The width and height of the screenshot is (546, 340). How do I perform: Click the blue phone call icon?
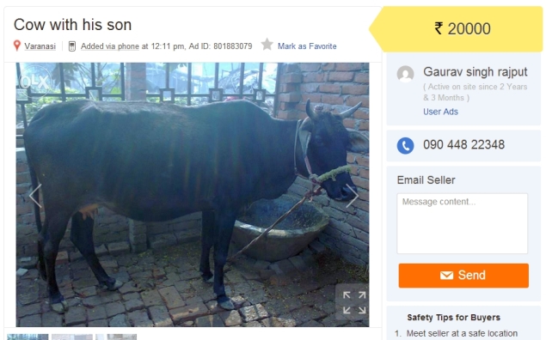[405, 145]
